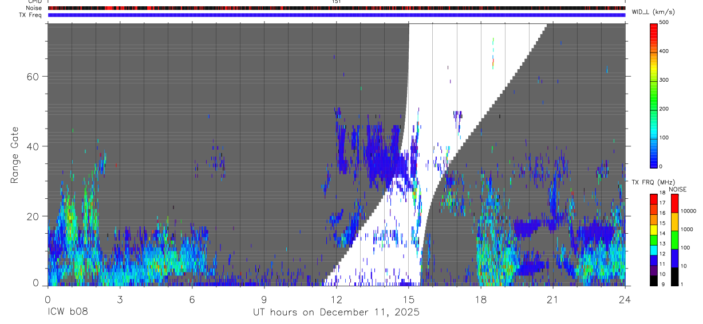703x324 pixels.
Task: Click the blue TX Freq strip along the top
Action: pyautogui.click(x=337, y=15)
